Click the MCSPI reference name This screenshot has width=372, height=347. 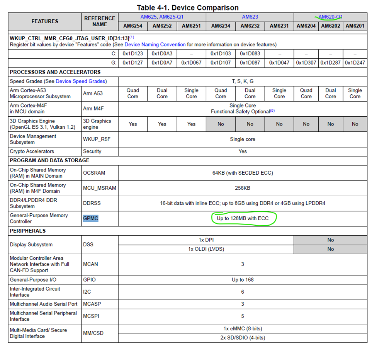(x=91, y=316)
